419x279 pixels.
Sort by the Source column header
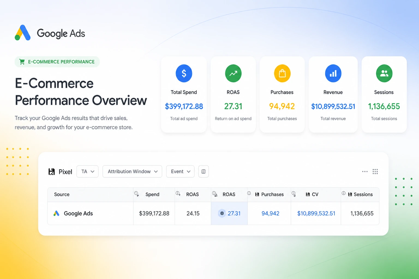pyautogui.click(x=62, y=195)
